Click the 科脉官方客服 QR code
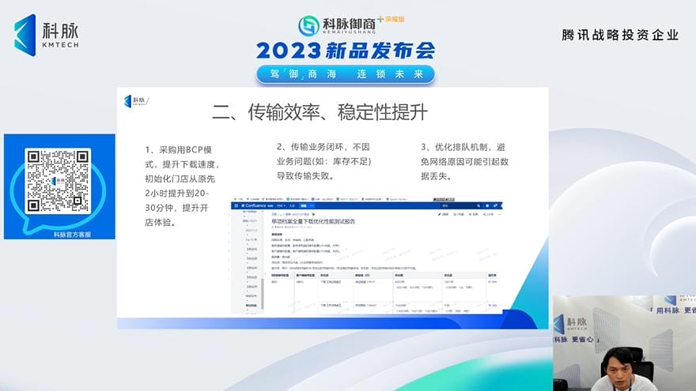696x391 pixels. [59, 181]
